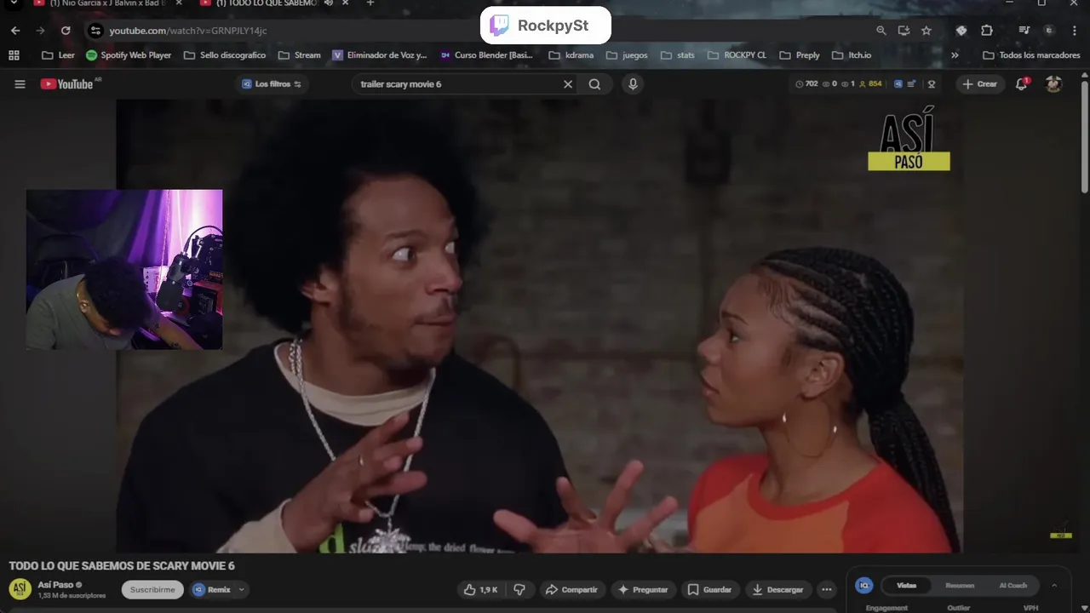Ask about the video with Preguntar
The width and height of the screenshot is (1090, 613).
coord(643,589)
